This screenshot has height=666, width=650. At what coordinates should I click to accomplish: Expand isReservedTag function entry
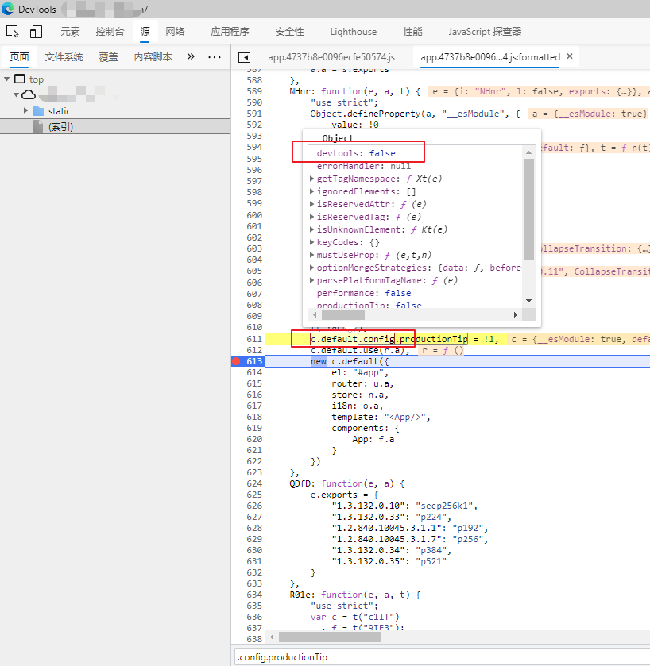311,217
